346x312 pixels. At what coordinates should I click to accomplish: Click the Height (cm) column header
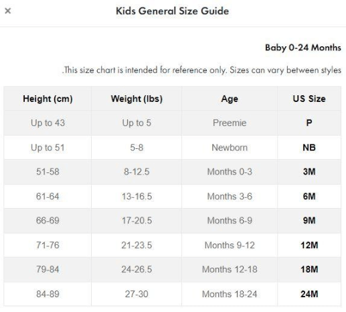click(x=48, y=99)
